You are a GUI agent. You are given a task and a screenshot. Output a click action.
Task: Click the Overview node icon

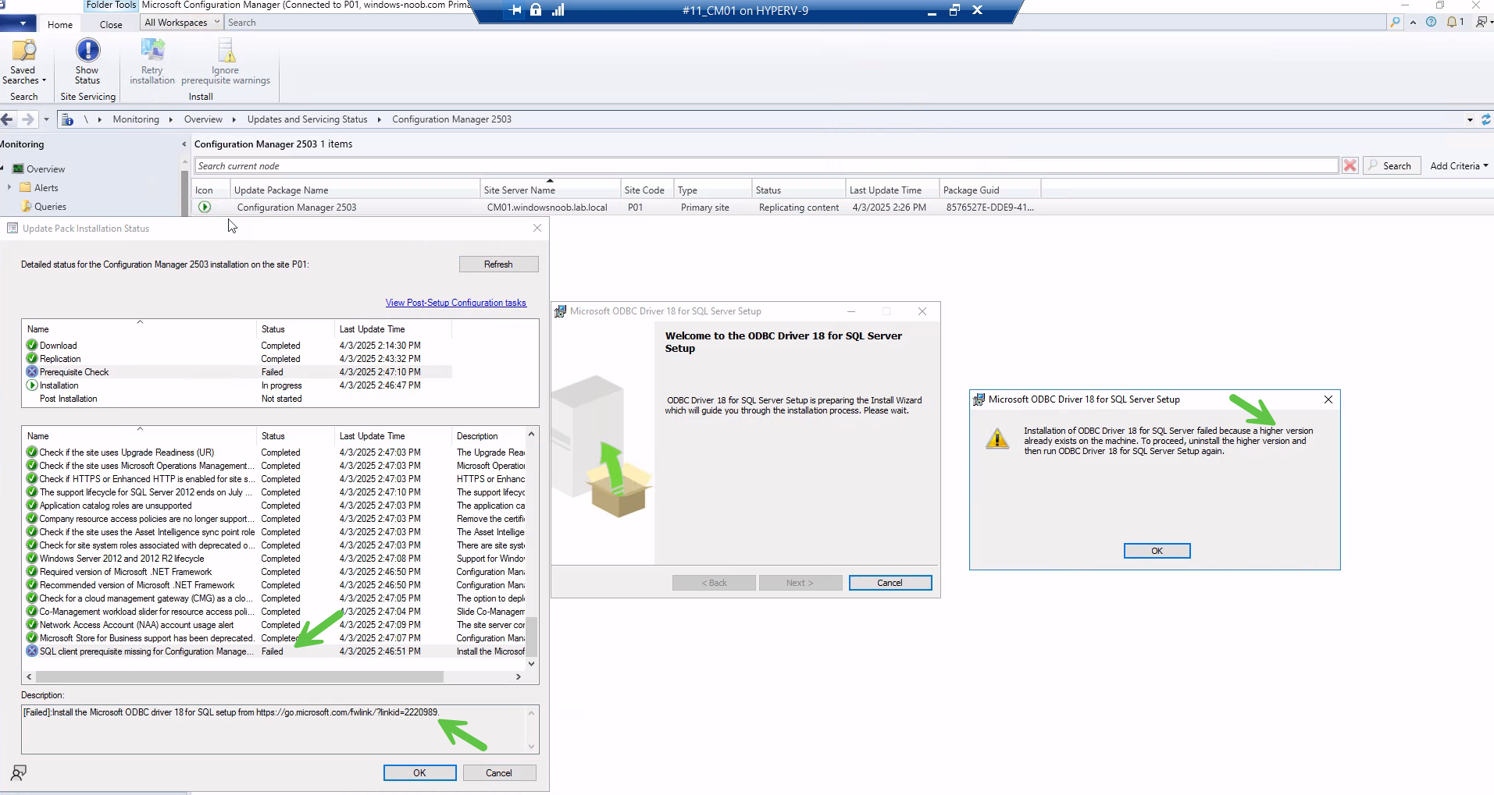[x=18, y=169]
